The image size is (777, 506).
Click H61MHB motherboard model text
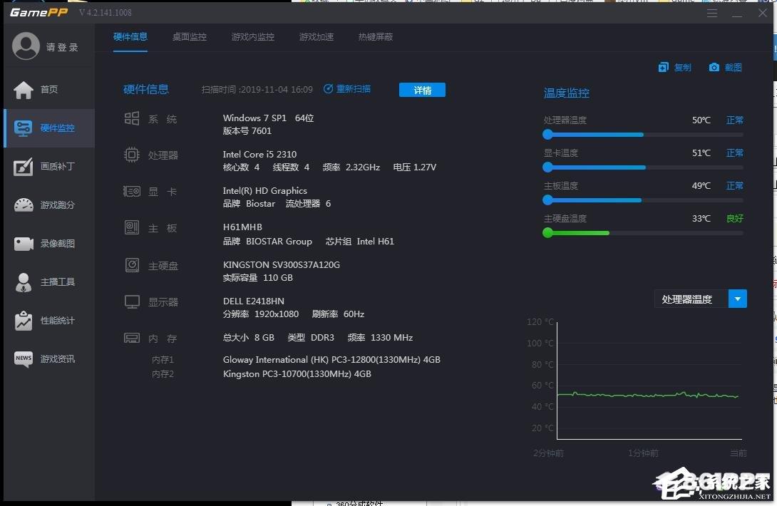point(242,227)
